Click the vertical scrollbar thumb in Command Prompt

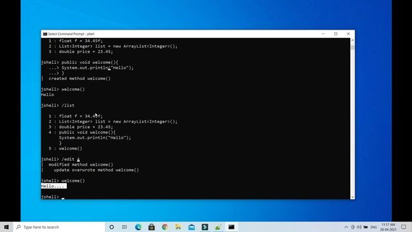[353, 47]
